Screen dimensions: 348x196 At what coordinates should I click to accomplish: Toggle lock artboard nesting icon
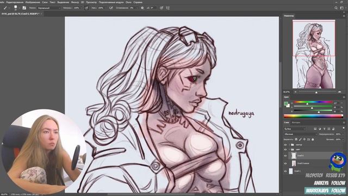pos(308,139)
